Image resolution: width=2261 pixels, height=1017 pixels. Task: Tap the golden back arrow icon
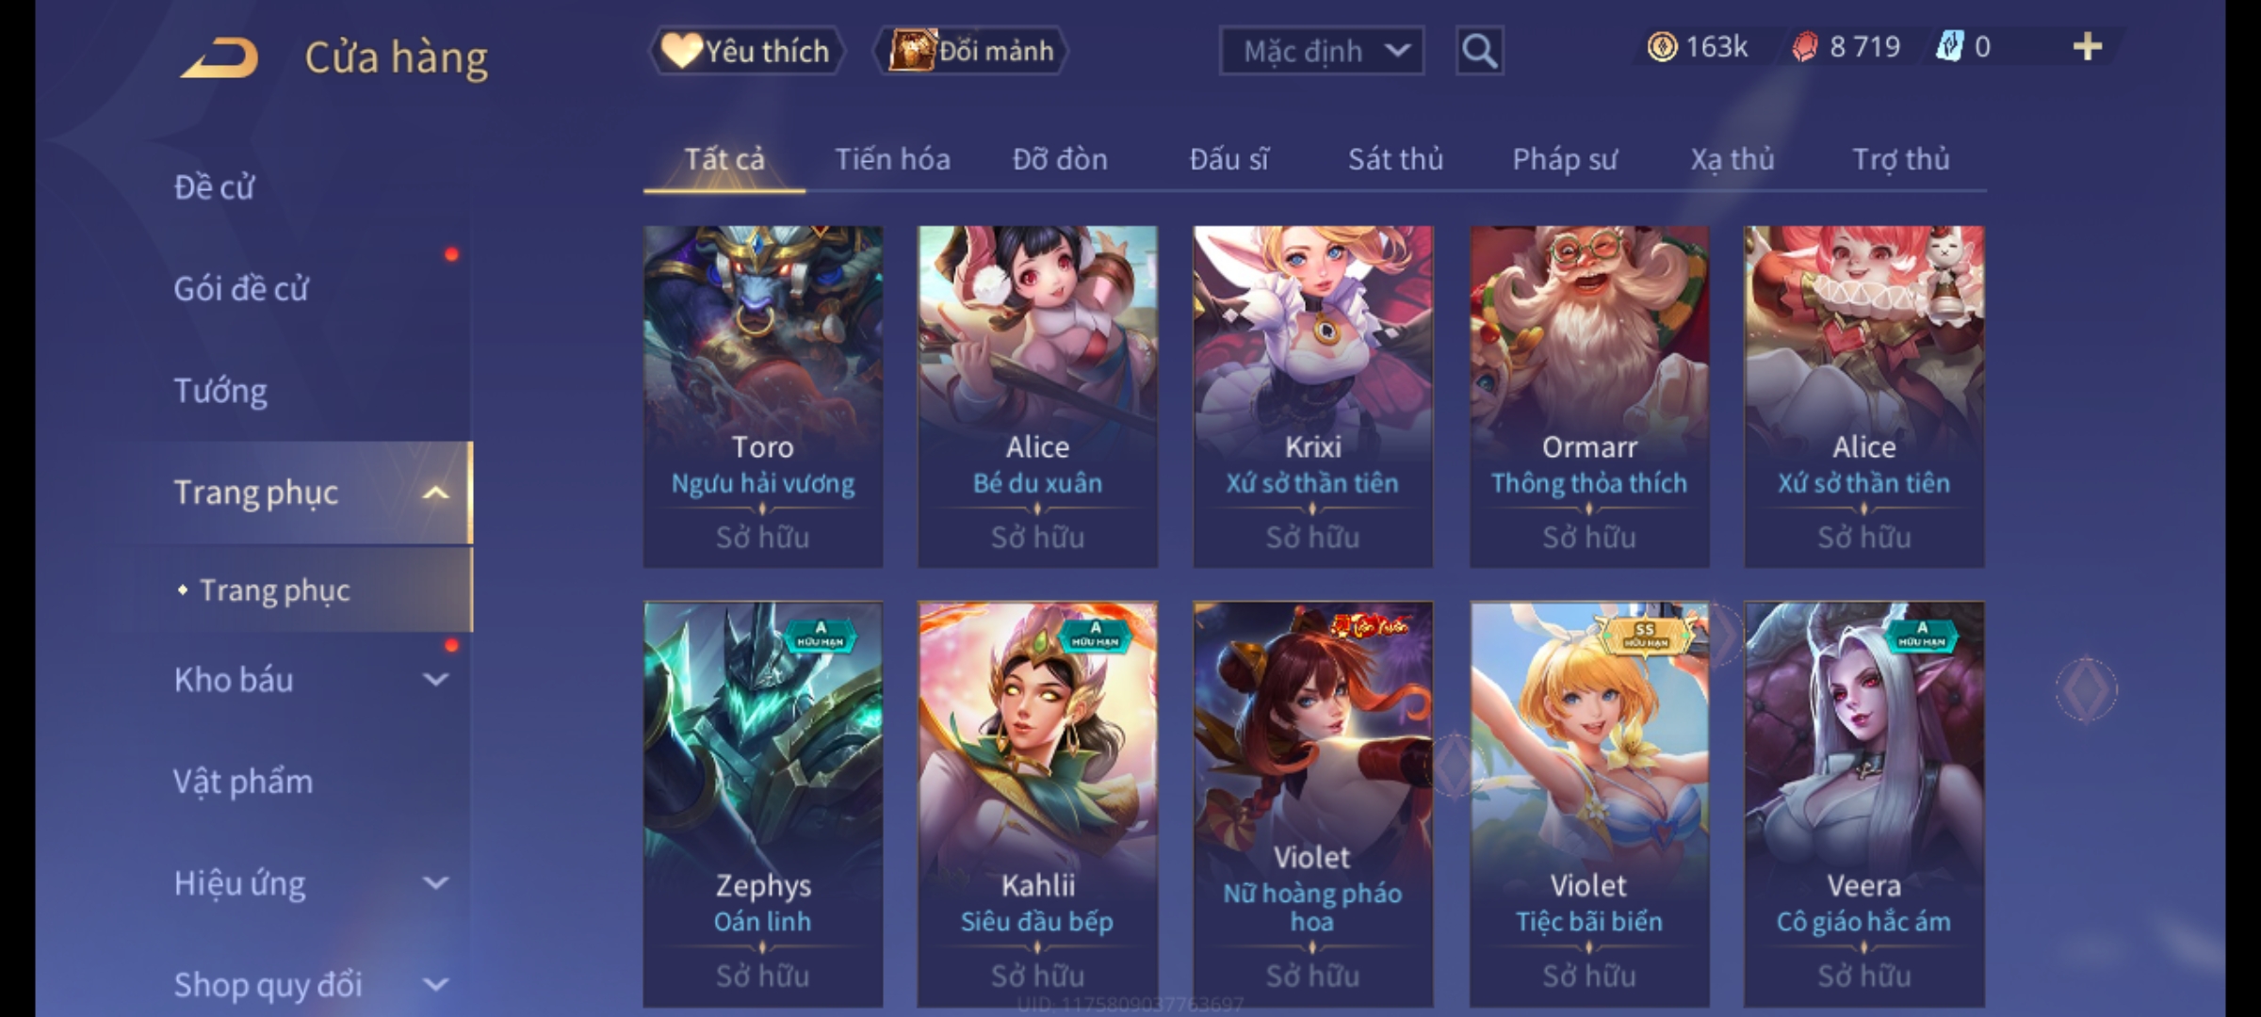tap(220, 58)
